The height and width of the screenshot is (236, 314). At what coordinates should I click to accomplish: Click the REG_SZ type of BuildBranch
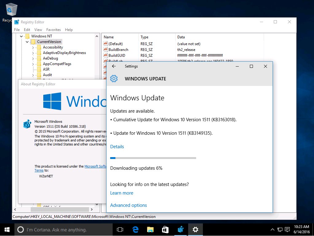(x=146, y=50)
